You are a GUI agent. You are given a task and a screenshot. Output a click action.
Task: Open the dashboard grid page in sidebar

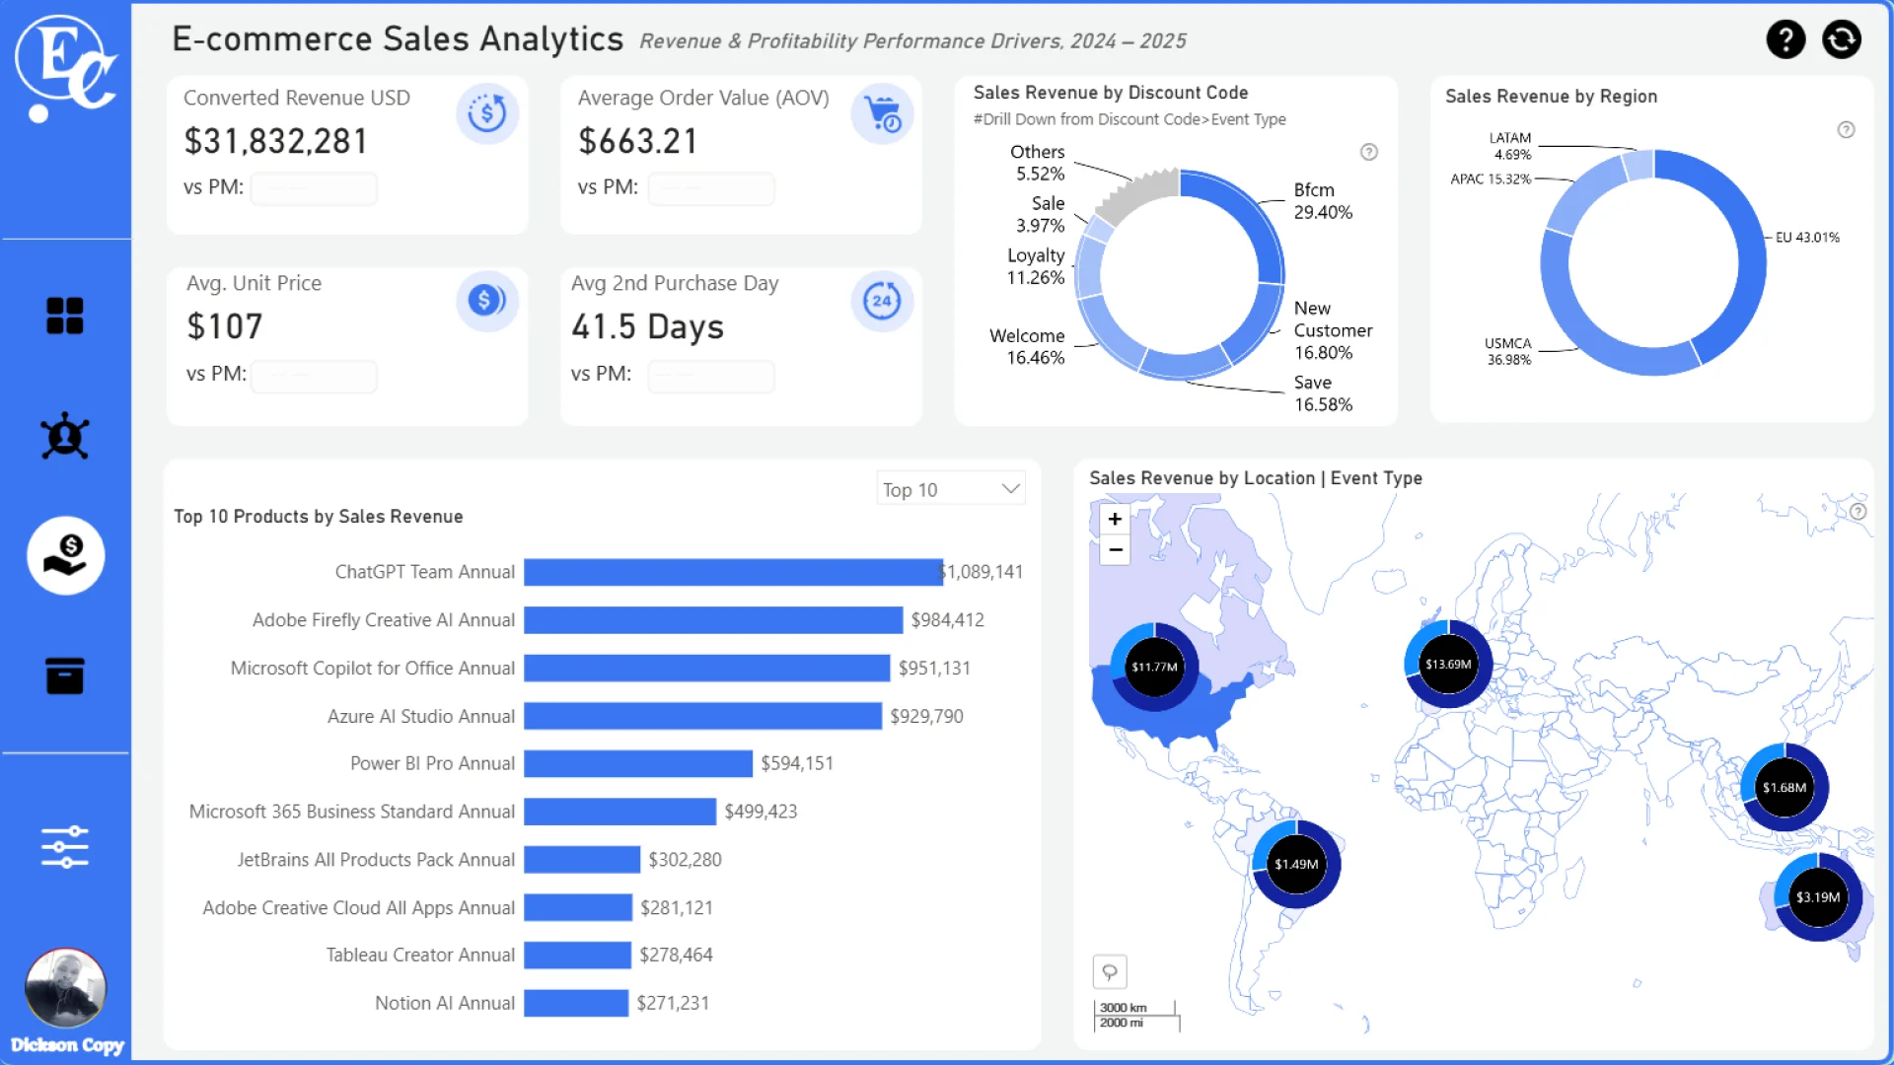coord(65,316)
